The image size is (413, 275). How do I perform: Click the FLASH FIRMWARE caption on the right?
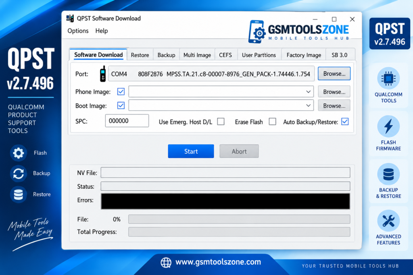[x=388, y=145]
